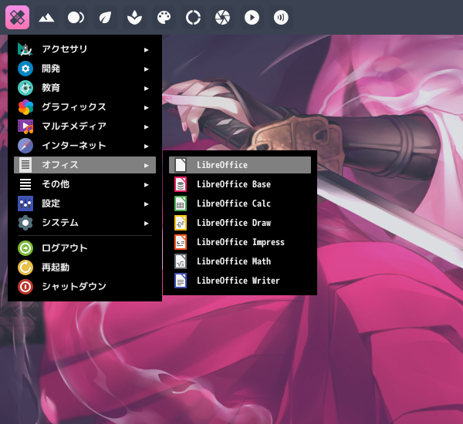Click the 再起動 yellow restart icon
The width and height of the screenshot is (463, 424).
click(25, 268)
